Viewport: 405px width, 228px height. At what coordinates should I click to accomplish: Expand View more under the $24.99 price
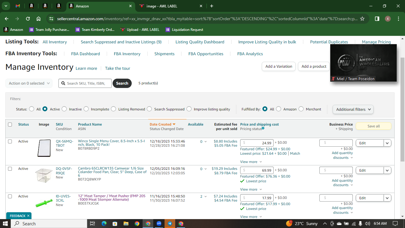(x=251, y=162)
